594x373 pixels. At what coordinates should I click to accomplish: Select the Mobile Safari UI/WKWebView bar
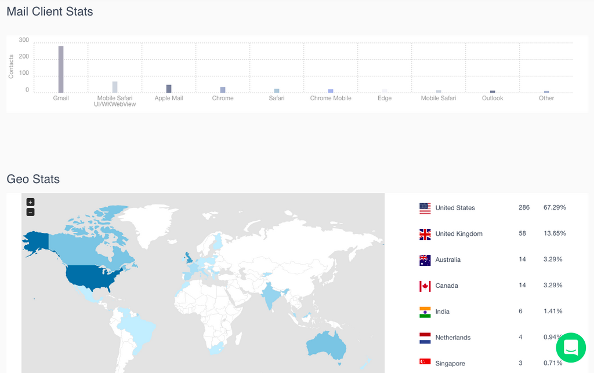(115, 87)
